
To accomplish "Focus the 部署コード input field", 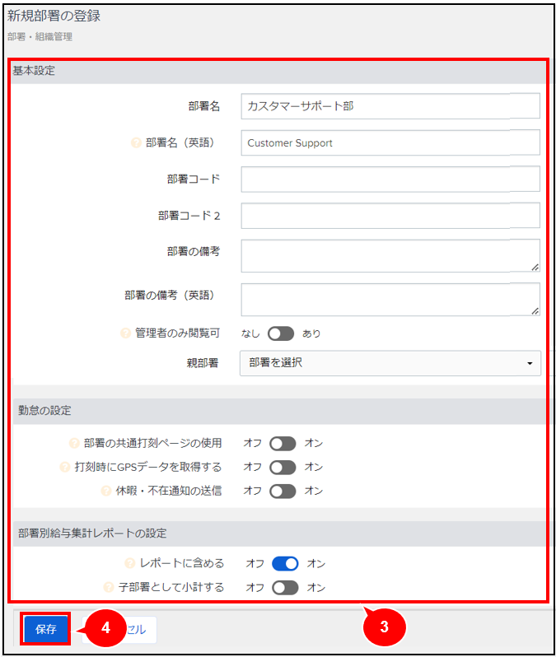I will (x=390, y=179).
